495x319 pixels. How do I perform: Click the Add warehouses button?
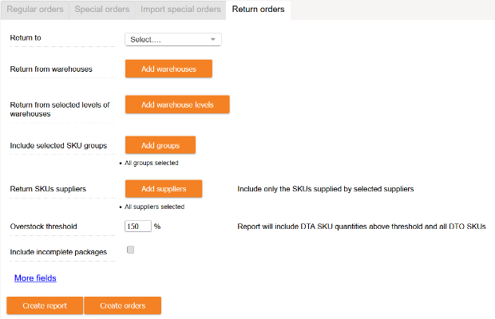[168, 69]
